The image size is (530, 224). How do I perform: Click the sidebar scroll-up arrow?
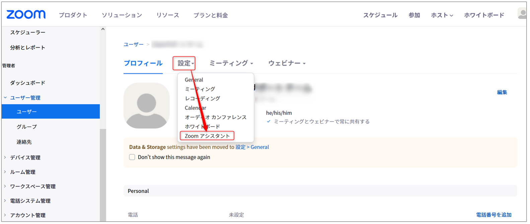pyautogui.click(x=103, y=29)
